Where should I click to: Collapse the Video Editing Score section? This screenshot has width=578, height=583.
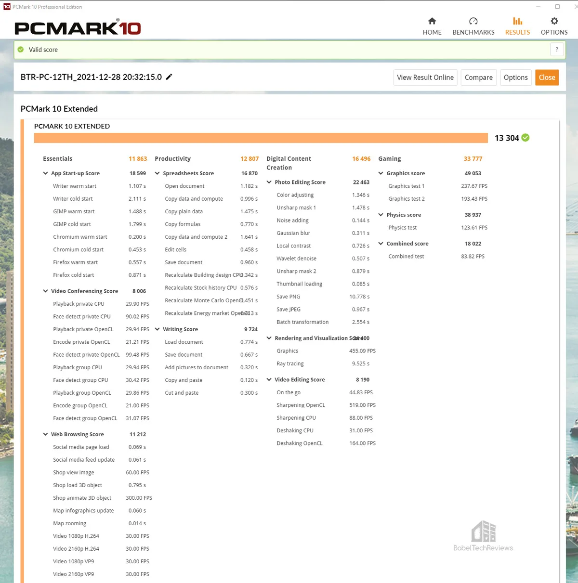click(x=269, y=380)
